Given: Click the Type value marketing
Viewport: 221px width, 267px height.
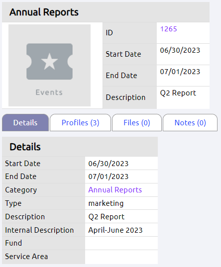Looking at the screenshot, I should (106, 203).
